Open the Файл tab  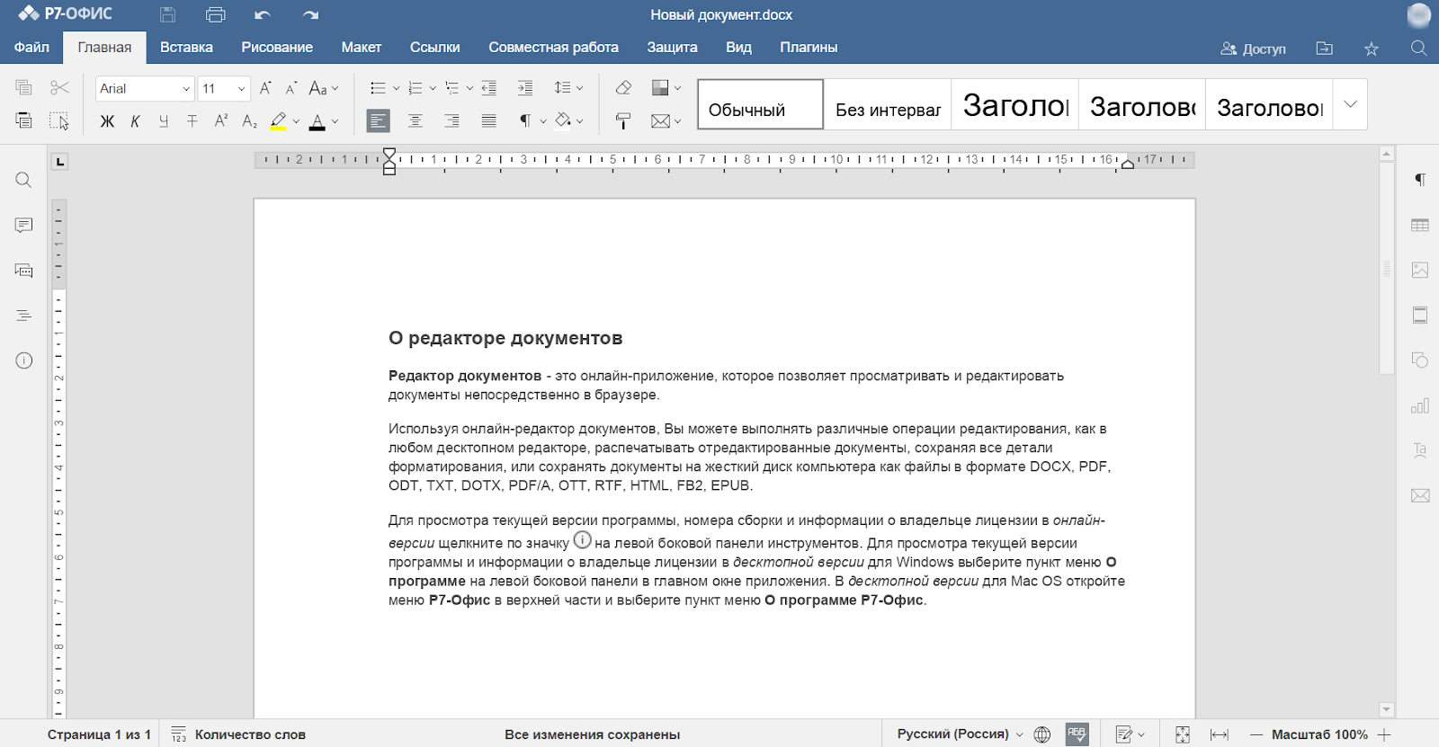point(31,48)
